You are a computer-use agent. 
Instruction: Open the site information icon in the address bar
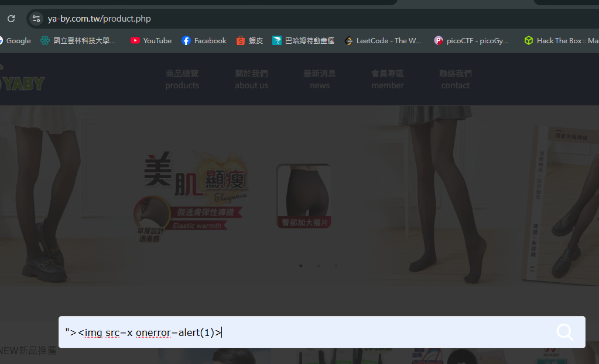(36, 18)
